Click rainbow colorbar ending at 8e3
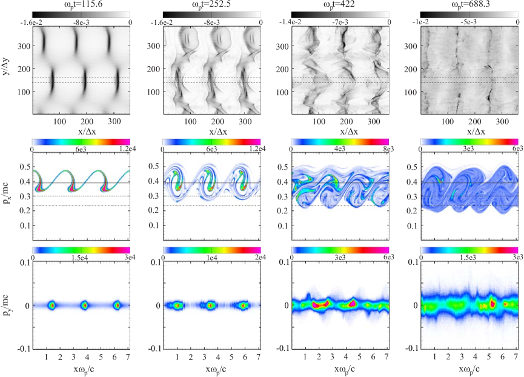 (340, 142)
